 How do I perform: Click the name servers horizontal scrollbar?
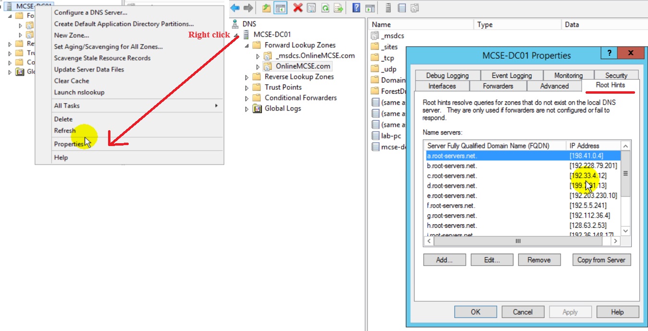click(518, 241)
